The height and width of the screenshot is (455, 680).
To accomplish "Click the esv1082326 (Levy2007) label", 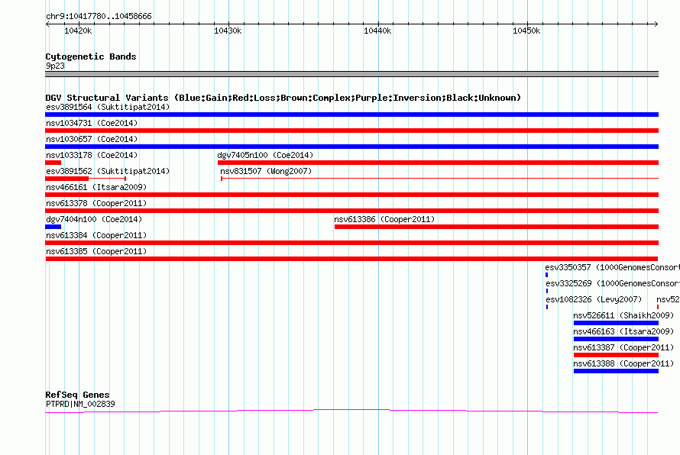I will coord(593,299).
